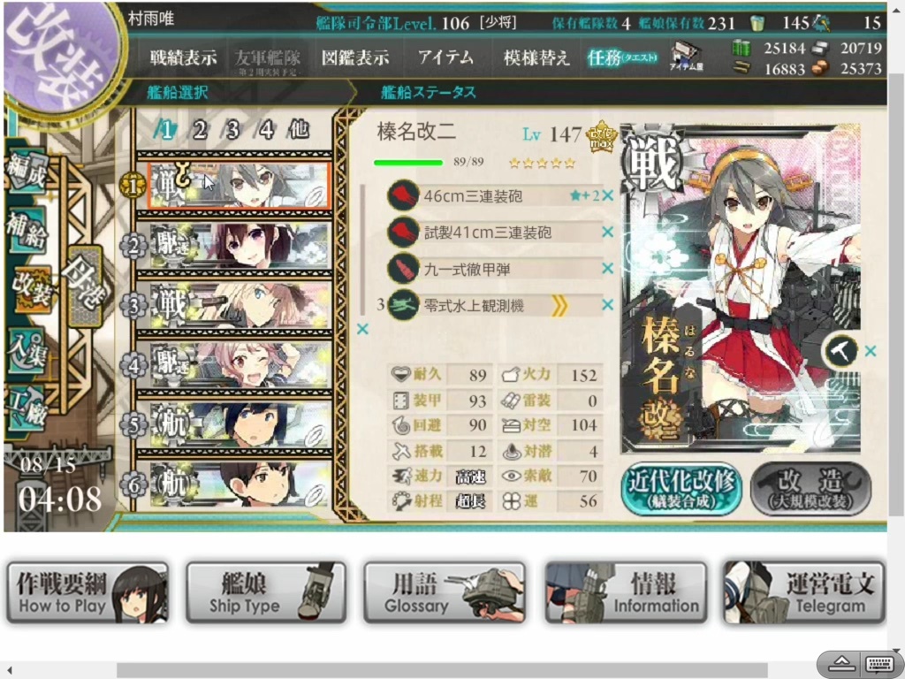Image resolution: width=905 pixels, height=679 pixels.
Task: Remove all equipment using the lower X
Action: pyautogui.click(x=362, y=329)
